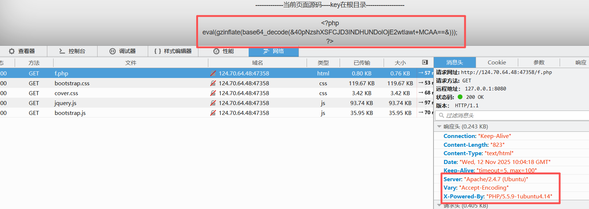Open the 样式编辑器 style editor

pyautogui.click(x=173, y=51)
